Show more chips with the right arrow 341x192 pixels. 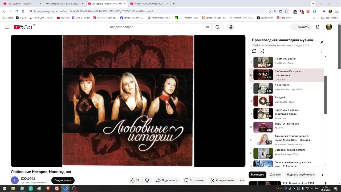coord(322,175)
